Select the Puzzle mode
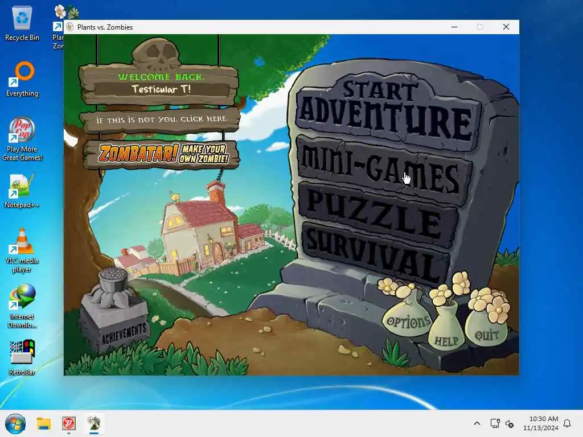The height and width of the screenshot is (437, 583). 377,214
